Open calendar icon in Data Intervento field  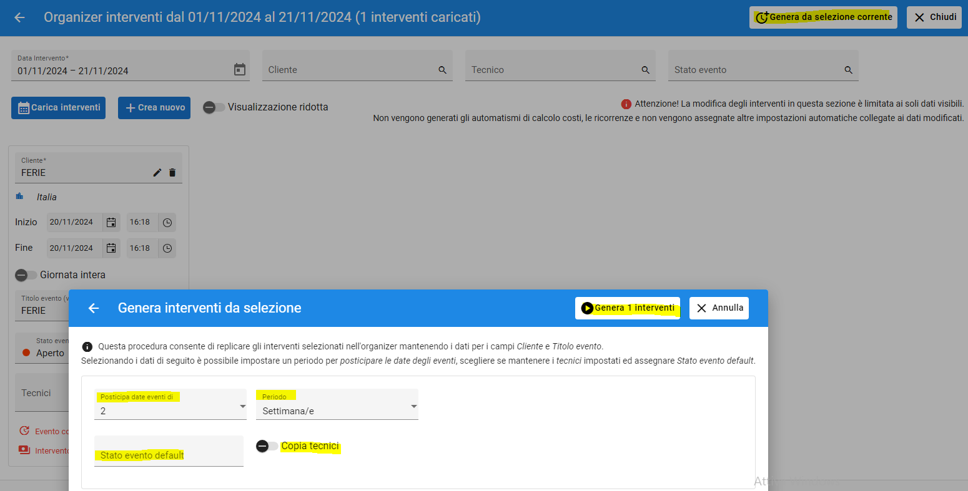point(240,70)
